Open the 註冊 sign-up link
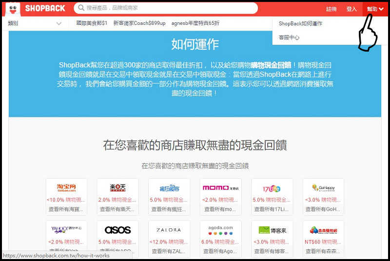This screenshot has height=261, width=390. pos(331,9)
